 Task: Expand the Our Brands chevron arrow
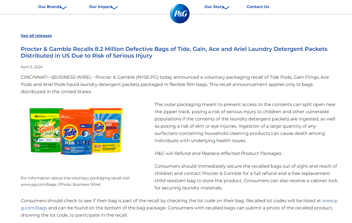[64, 8]
